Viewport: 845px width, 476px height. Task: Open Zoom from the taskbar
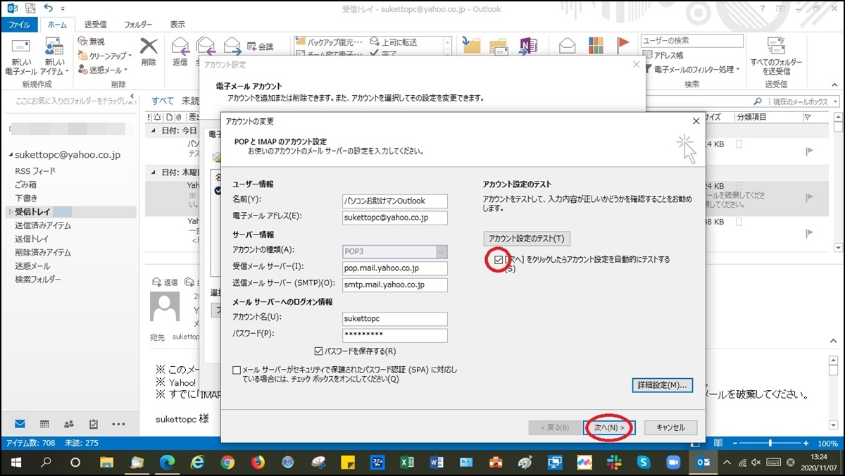tap(672, 463)
